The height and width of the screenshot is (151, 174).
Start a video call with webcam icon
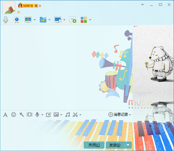click(x=17, y=20)
